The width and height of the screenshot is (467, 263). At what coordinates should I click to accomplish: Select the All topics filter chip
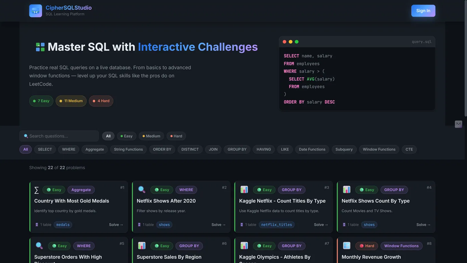click(x=26, y=149)
